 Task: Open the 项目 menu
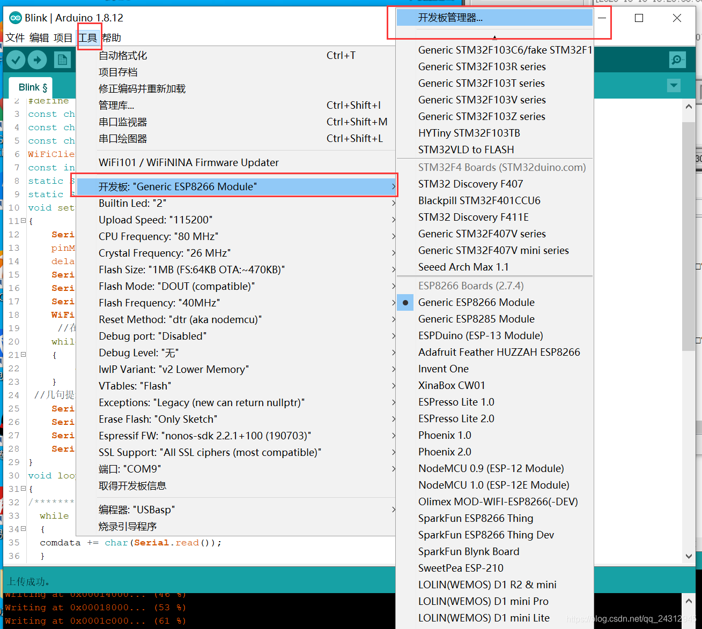coord(63,38)
